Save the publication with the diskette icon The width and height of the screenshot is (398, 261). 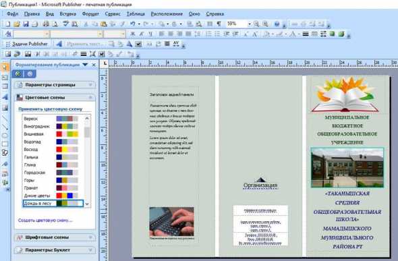pos(26,24)
